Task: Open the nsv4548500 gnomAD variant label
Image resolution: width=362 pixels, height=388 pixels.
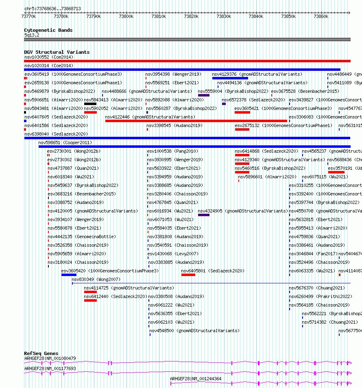Action: tap(194, 331)
